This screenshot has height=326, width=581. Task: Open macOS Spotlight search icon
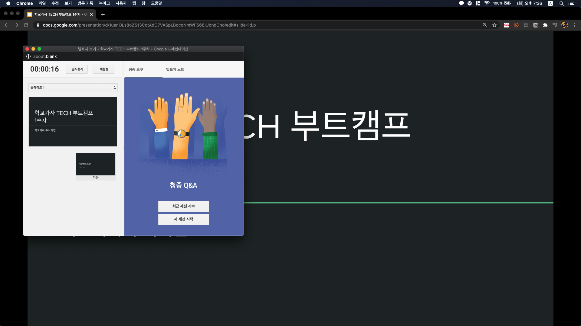(562, 3)
